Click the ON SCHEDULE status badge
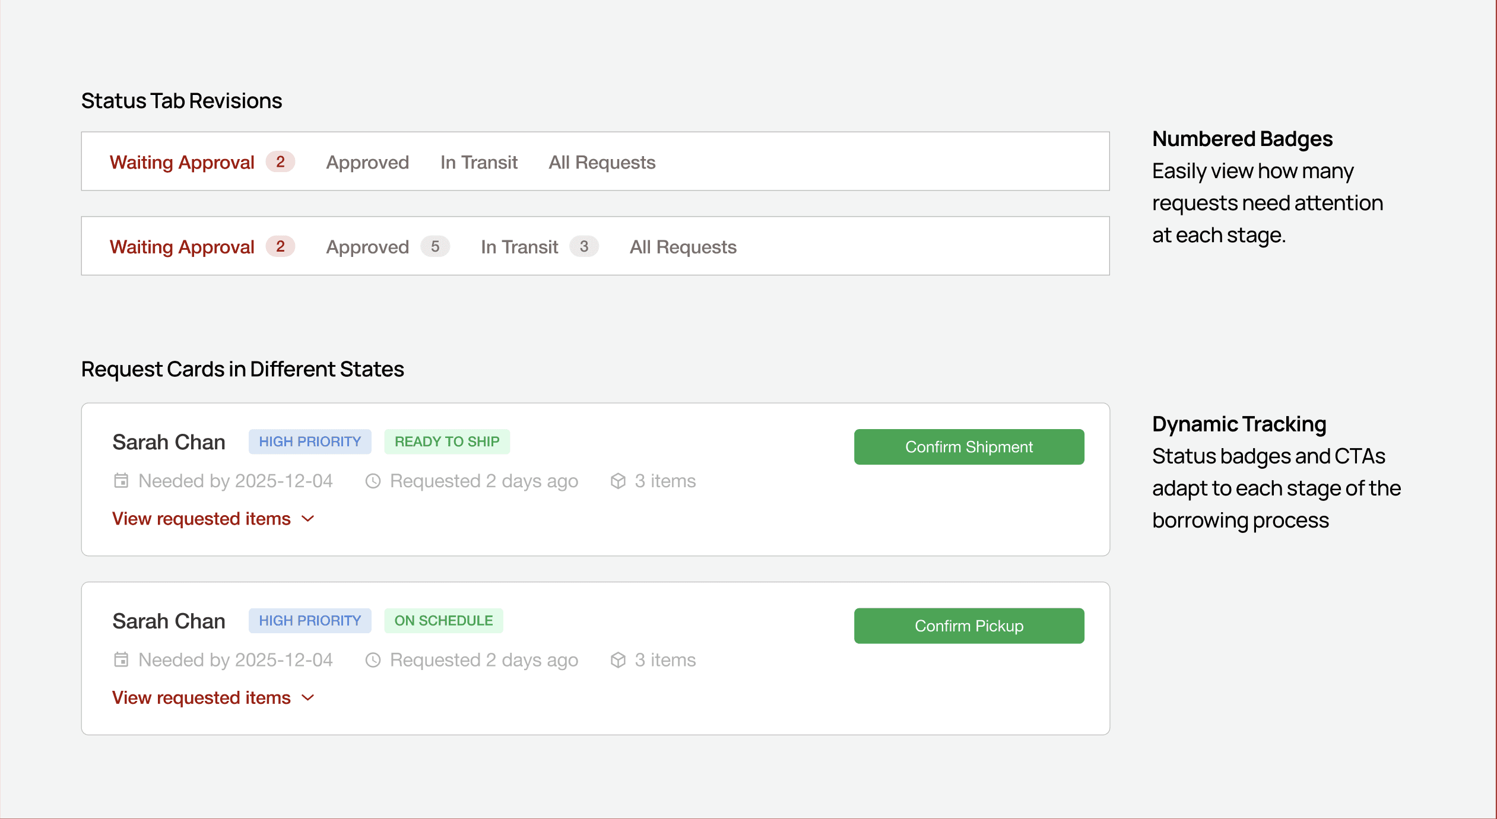This screenshot has width=1497, height=819. [x=443, y=621]
